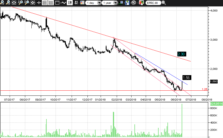The height and width of the screenshot is (138, 223).
Task: Click the shrink/compress arrows icon
Action: 33,2
